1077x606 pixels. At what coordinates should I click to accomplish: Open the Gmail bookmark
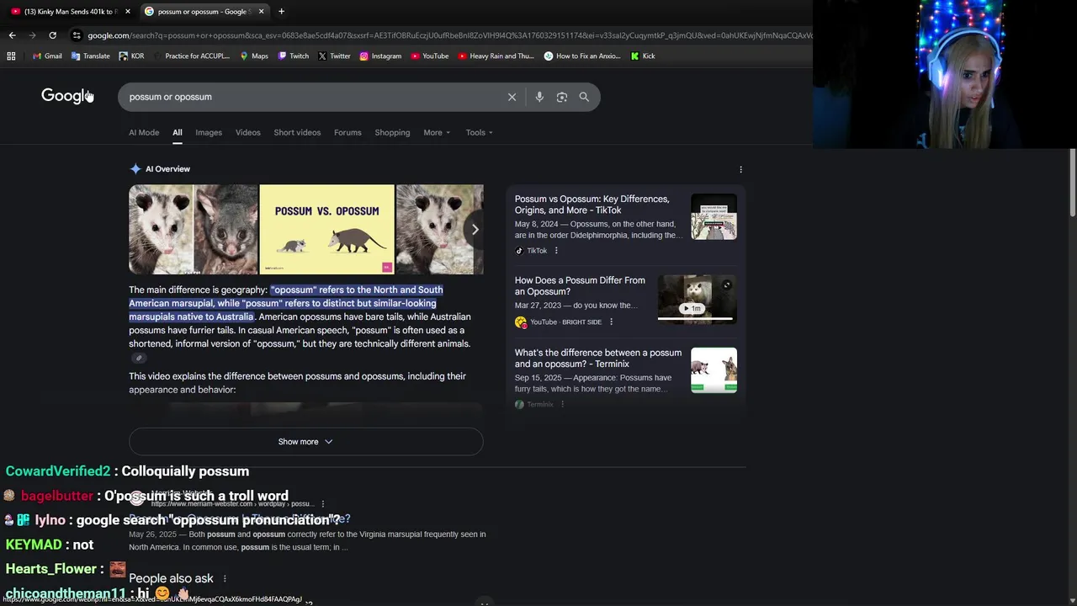pos(47,56)
